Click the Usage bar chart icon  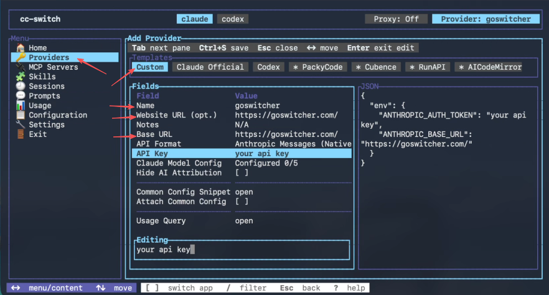point(21,105)
